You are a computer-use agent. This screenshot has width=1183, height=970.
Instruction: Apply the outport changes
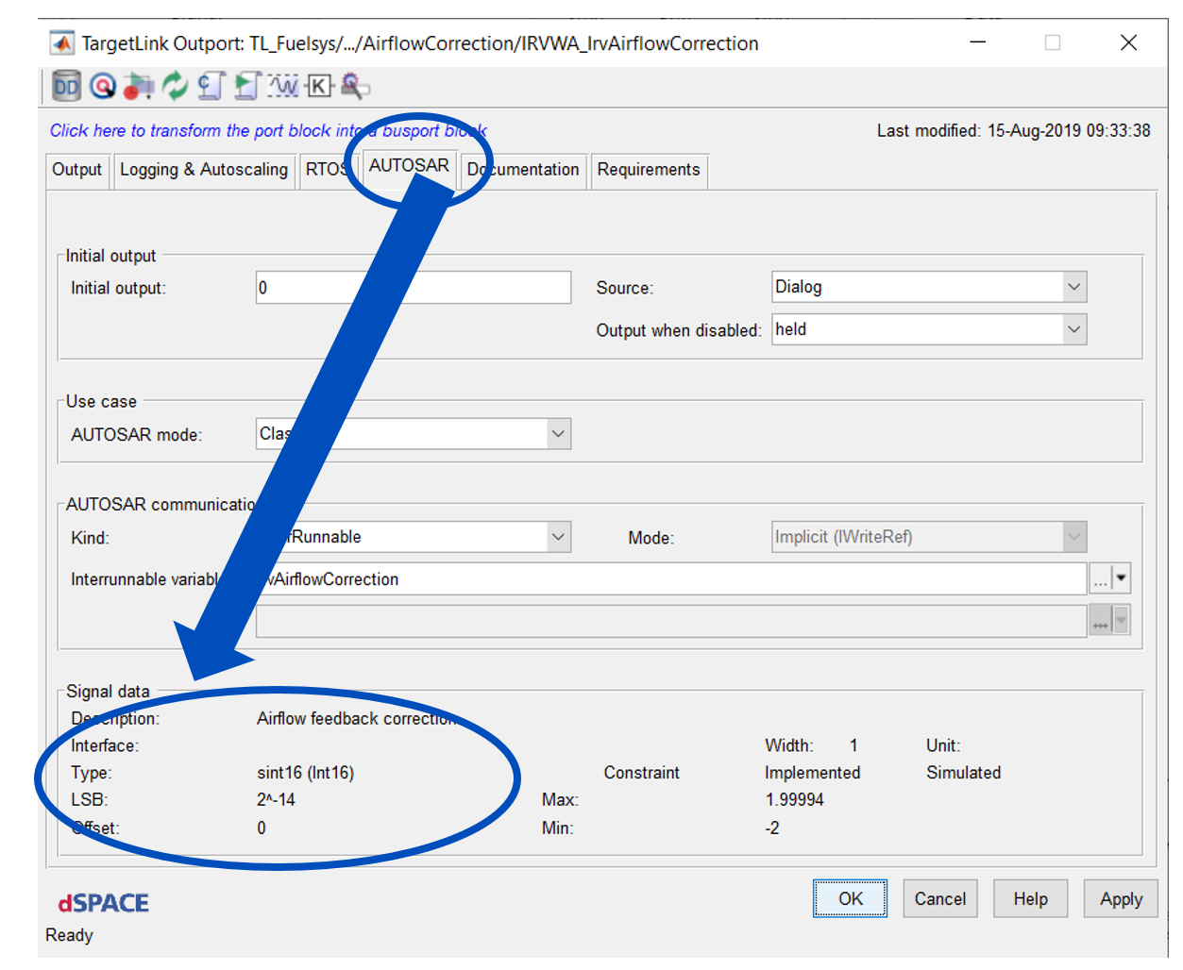click(1120, 898)
